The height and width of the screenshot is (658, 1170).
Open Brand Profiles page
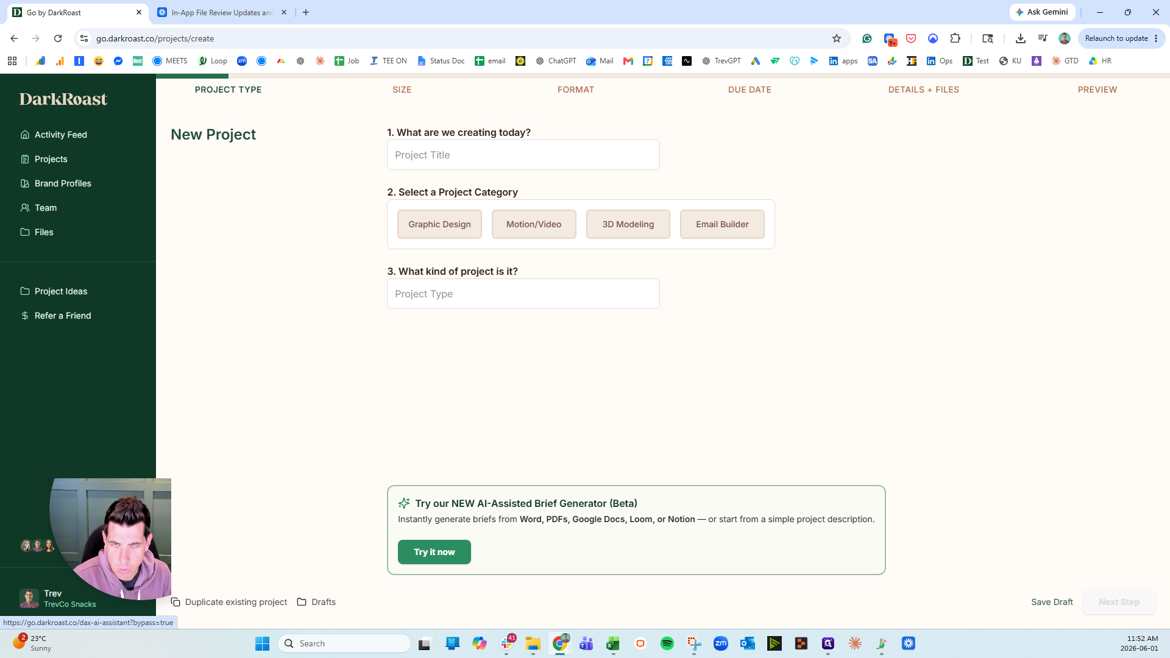[55, 183]
